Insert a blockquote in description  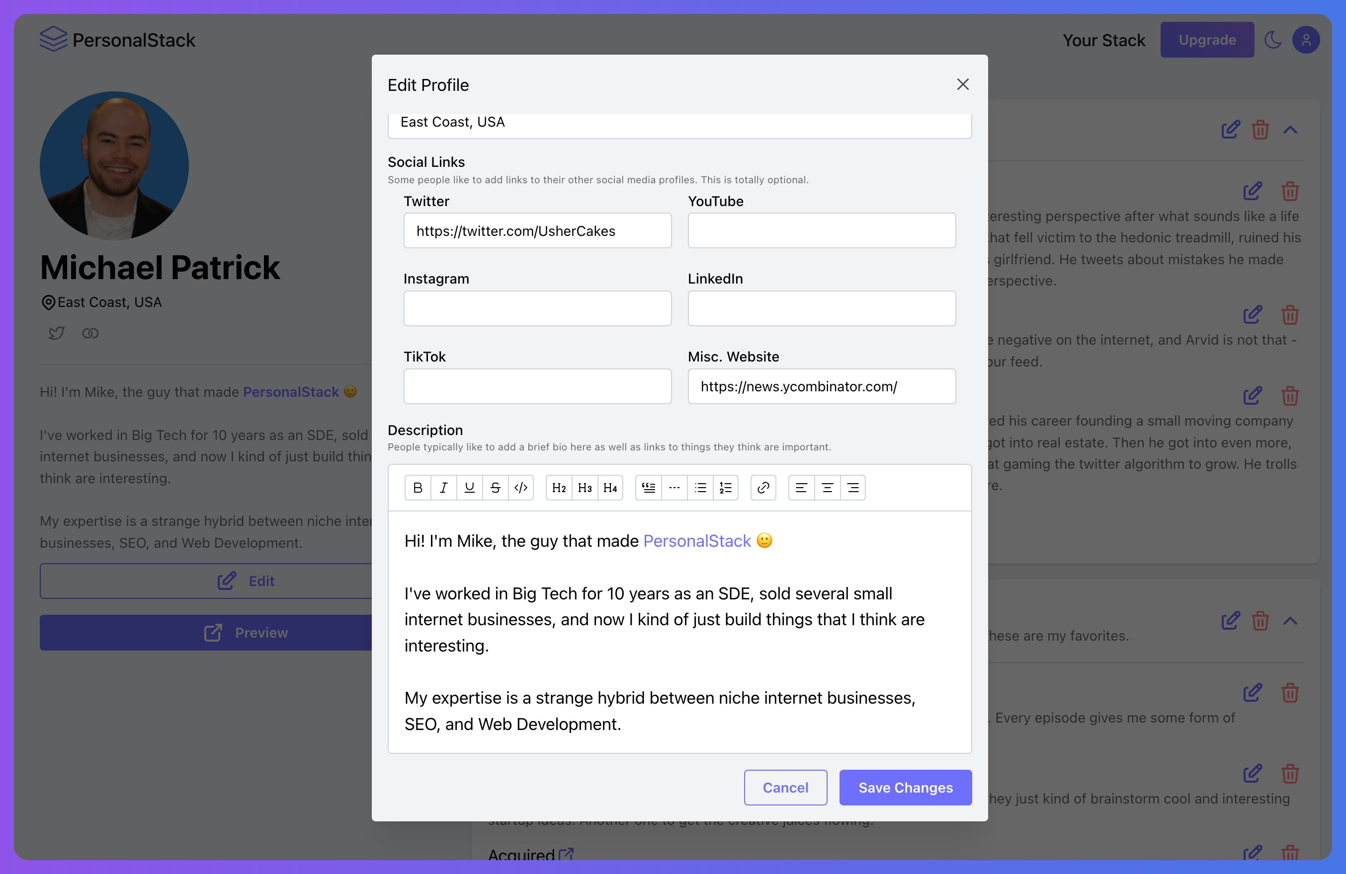tap(649, 488)
